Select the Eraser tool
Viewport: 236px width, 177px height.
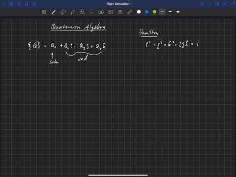click(63, 12)
